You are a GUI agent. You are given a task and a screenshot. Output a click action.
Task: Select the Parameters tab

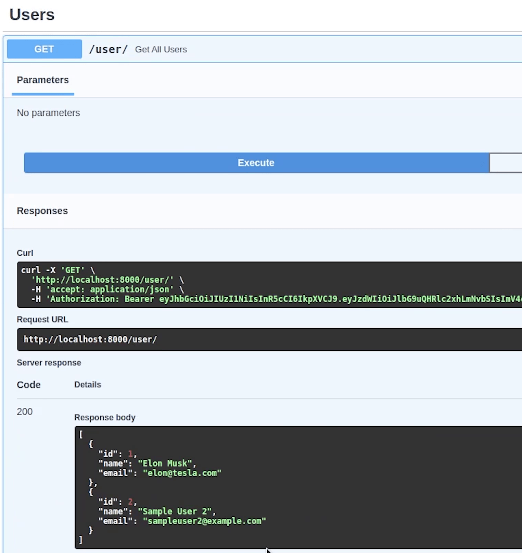(43, 80)
